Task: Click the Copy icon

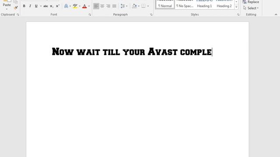Action: pos(16,2)
